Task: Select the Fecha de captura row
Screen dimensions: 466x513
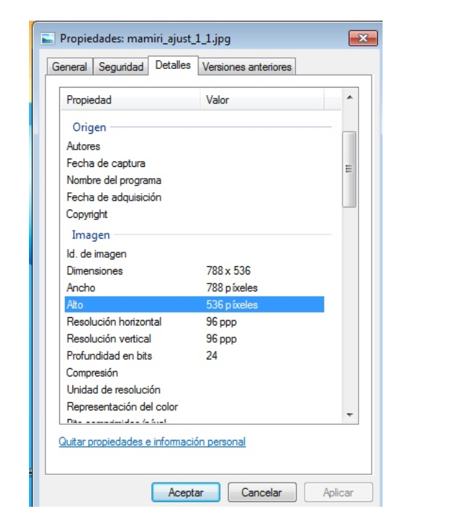Action: point(105,163)
